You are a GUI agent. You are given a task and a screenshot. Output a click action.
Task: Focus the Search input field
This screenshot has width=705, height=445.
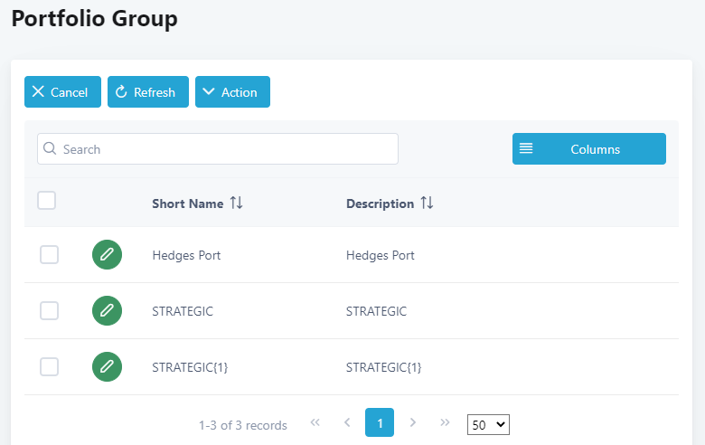click(x=226, y=149)
